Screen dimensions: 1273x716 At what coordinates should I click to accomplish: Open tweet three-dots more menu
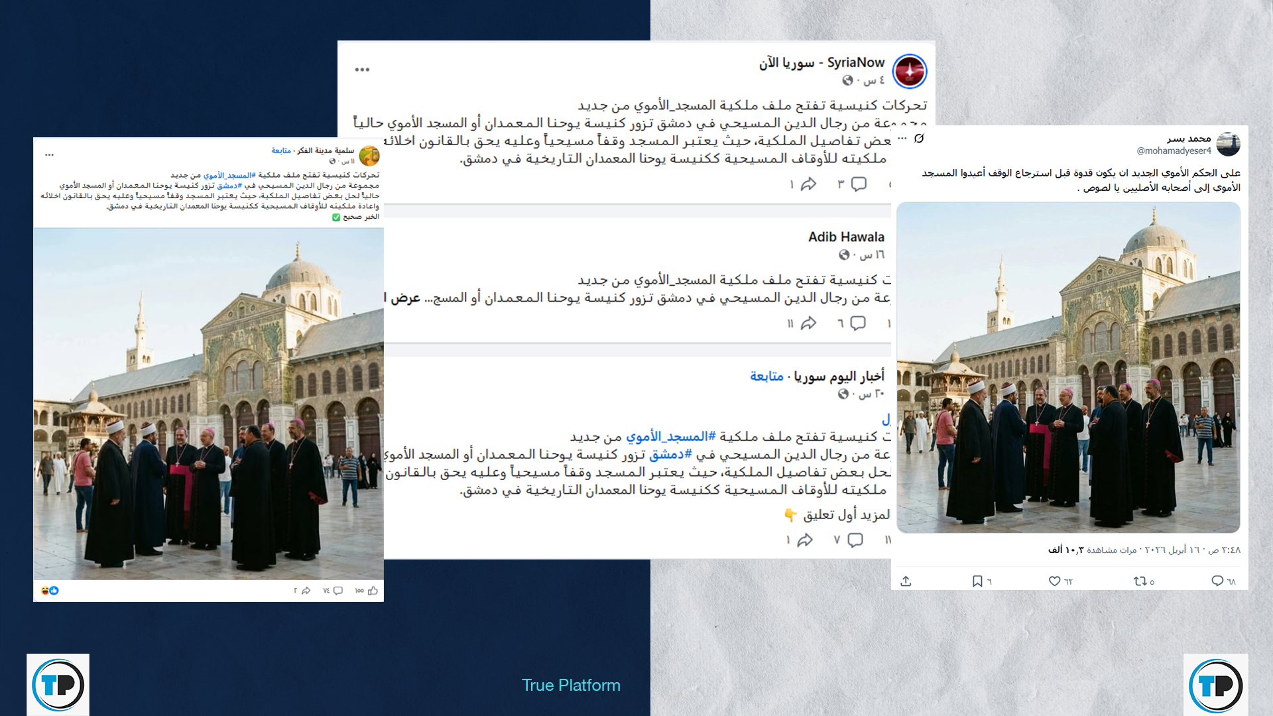[x=902, y=139]
